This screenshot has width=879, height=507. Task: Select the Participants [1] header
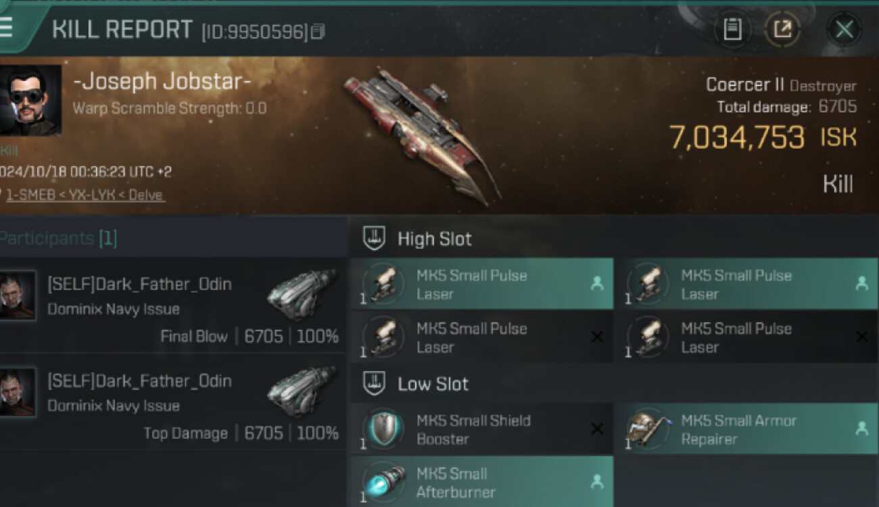(58, 238)
